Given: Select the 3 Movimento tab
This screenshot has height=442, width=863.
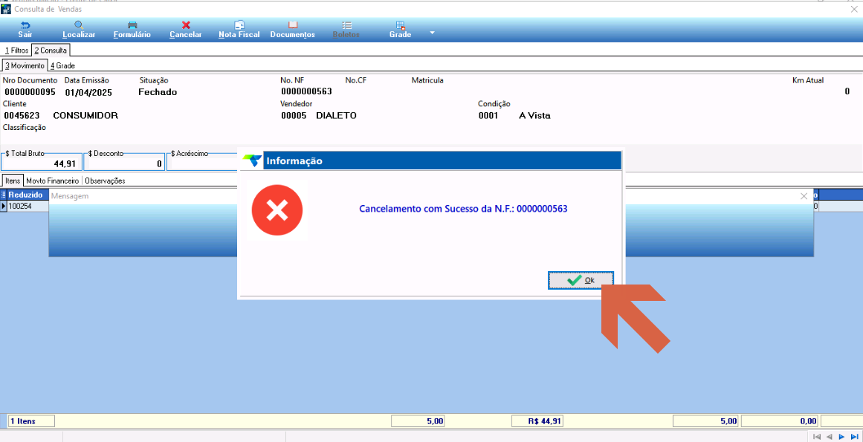Looking at the screenshot, I should coord(25,65).
